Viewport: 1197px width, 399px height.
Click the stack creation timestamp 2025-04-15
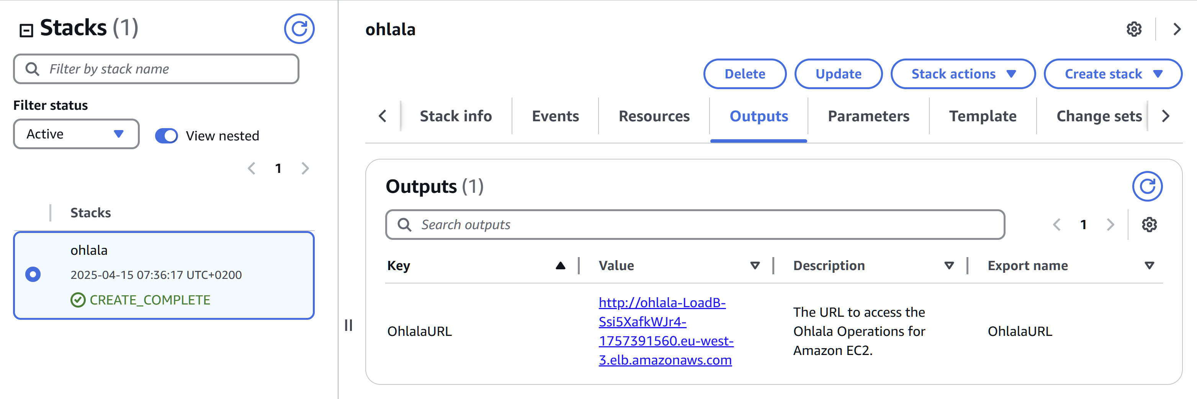pos(156,275)
